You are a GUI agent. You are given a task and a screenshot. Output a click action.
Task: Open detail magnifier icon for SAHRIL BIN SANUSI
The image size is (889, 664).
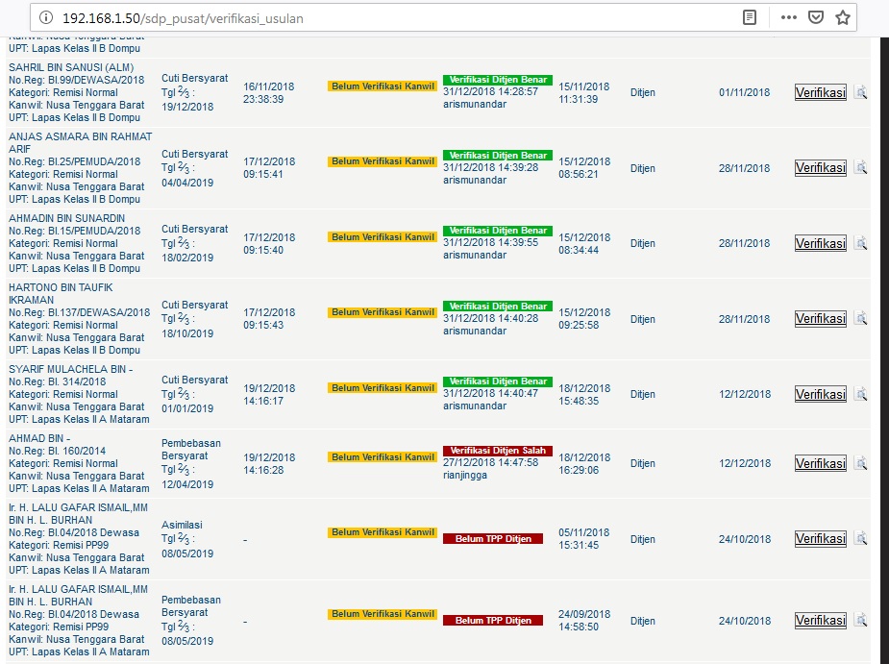tap(860, 92)
